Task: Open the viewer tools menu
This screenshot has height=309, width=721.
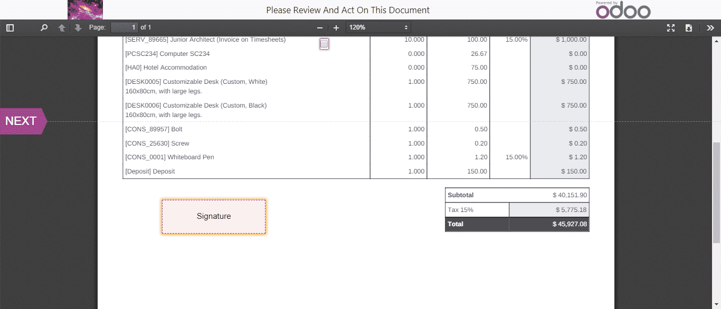Action: point(710,28)
